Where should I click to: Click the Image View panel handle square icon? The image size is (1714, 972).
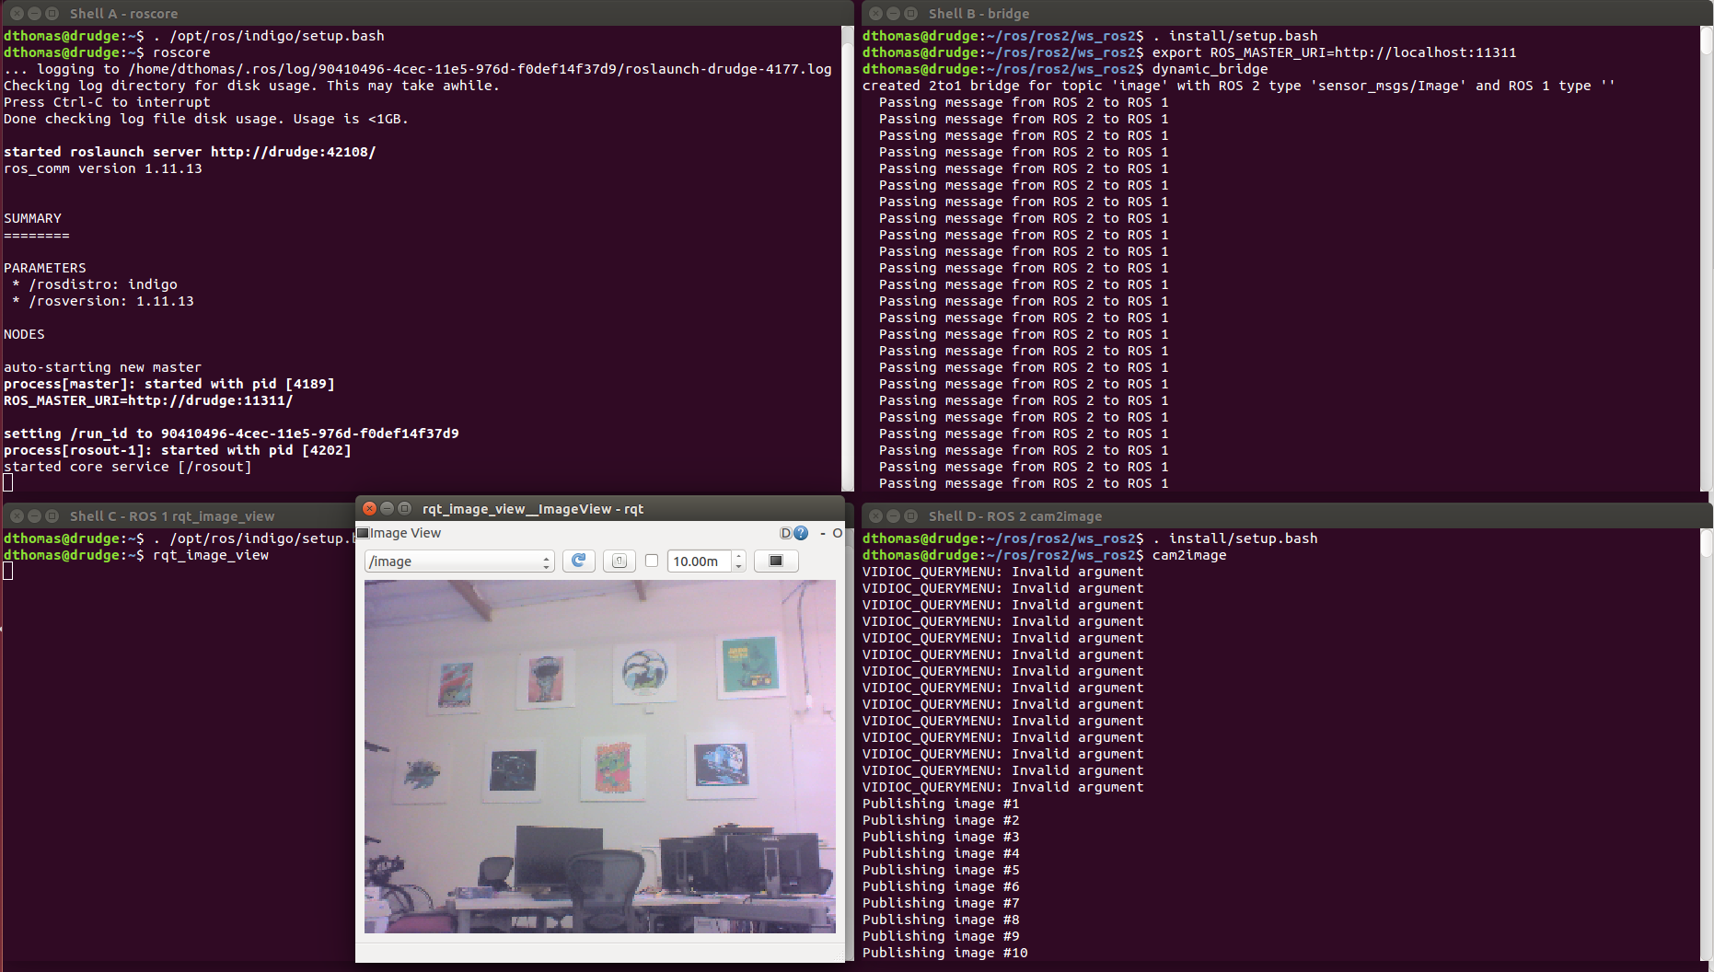pyautogui.click(x=363, y=533)
